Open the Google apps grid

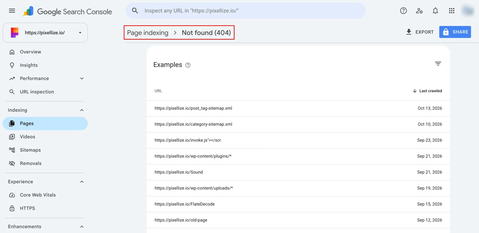coord(451,11)
